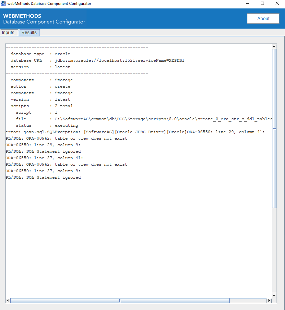Click the horizontal scrollbar left arrow

point(8,301)
